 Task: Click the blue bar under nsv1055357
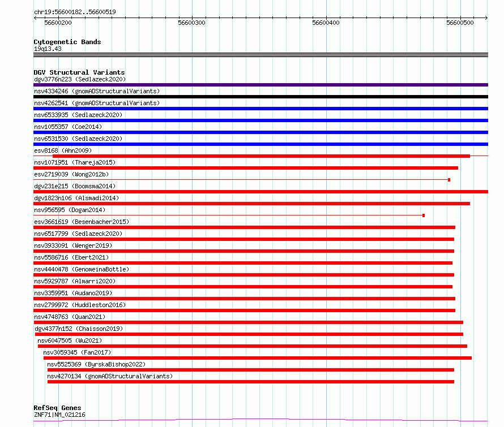[x=260, y=132]
